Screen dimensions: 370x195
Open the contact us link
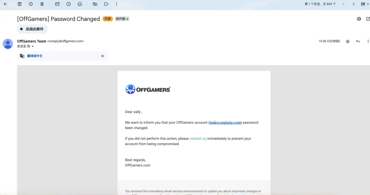click(198, 139)
